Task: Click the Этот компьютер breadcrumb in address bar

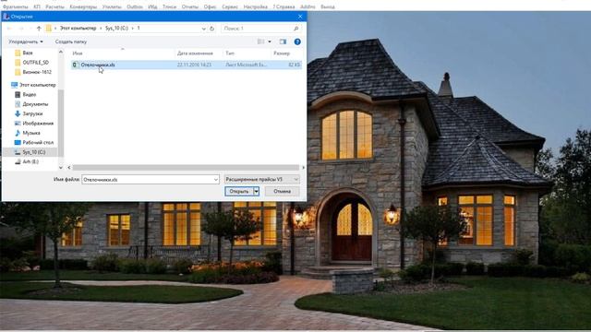Action: 78,29
